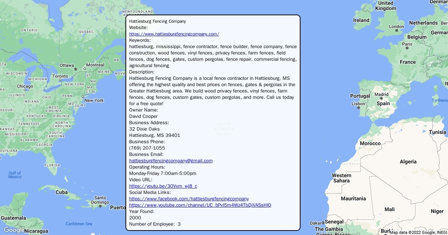This screenshot has height=235, width=448.
Task: Click the 'Video URL:' label
Action: click(x=141, y=180)
